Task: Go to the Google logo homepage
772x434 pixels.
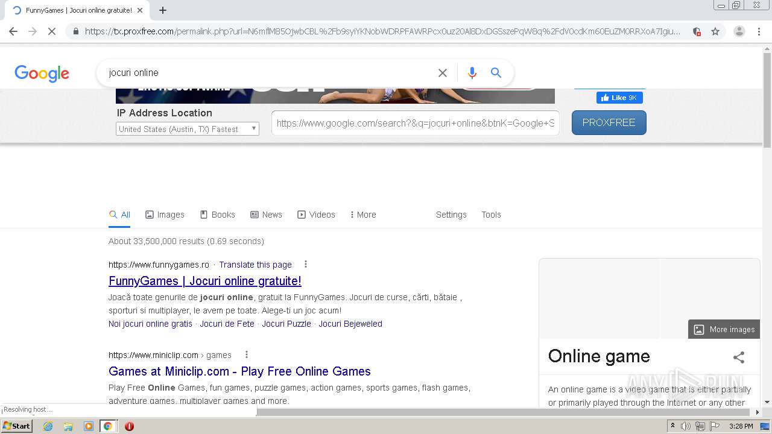Action: (42, 74)
